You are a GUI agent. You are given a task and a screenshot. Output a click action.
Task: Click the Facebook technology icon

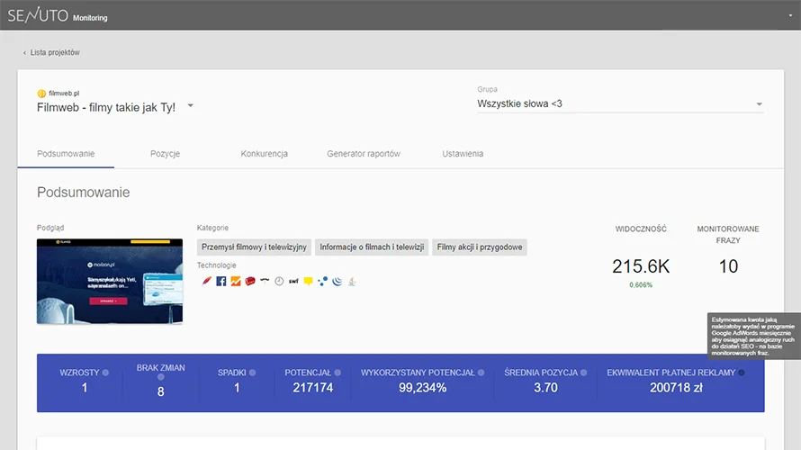click(221, 281)
